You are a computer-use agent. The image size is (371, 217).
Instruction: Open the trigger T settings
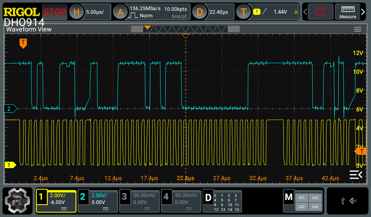243,12
